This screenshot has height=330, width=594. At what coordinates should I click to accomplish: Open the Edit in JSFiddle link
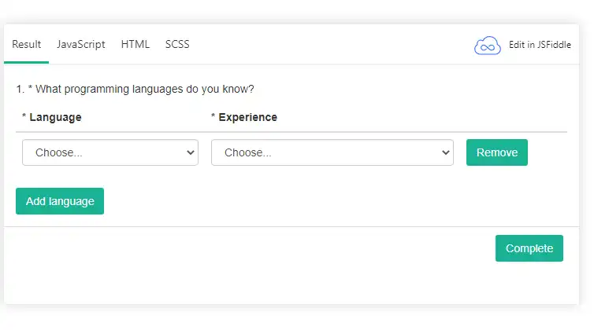coord(540,45)
